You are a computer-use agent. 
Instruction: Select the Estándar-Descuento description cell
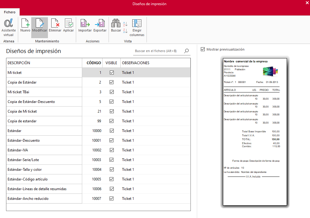[x=44, y=140]
